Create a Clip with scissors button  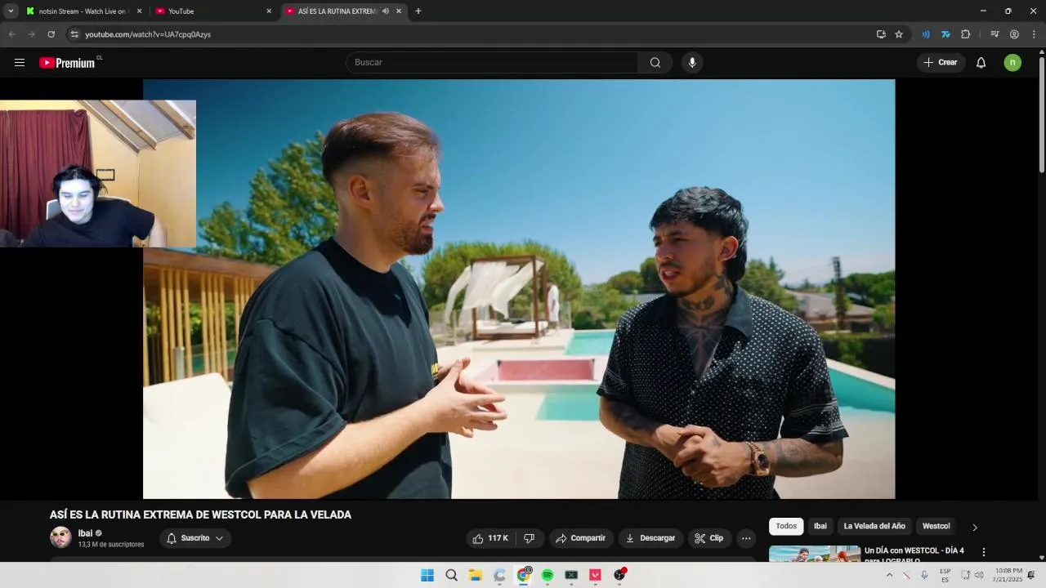coord(709,538)
